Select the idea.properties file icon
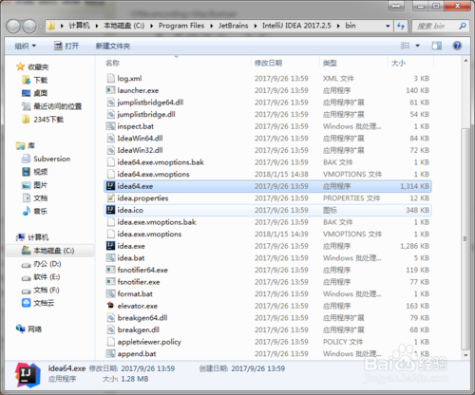This screenshot has width=475, height=395. pos(110,198)
